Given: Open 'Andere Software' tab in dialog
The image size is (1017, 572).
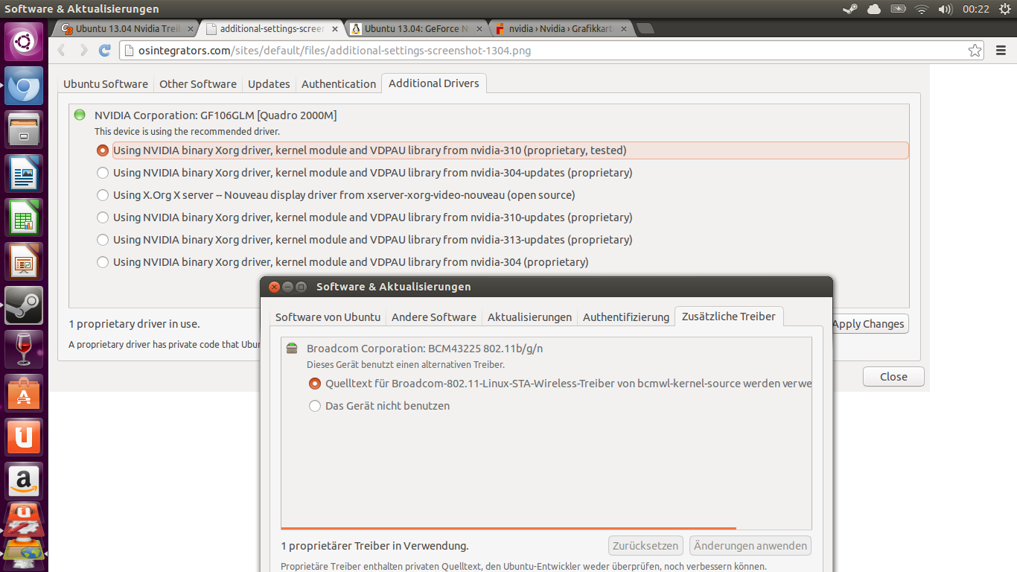Looking at the screenshot, I should point(434,317).
